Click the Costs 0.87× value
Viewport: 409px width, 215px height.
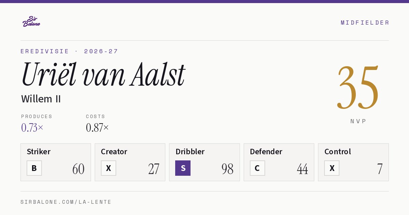point(97,128)
